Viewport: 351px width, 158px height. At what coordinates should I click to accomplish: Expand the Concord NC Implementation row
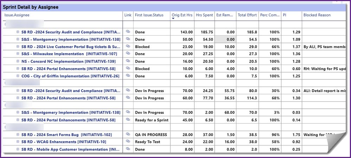(18, 61)
